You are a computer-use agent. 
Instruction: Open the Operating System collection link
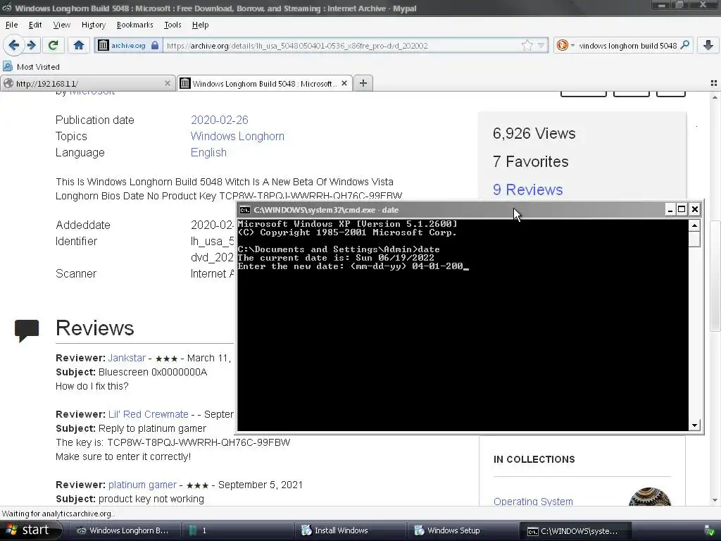coord(533,501)
